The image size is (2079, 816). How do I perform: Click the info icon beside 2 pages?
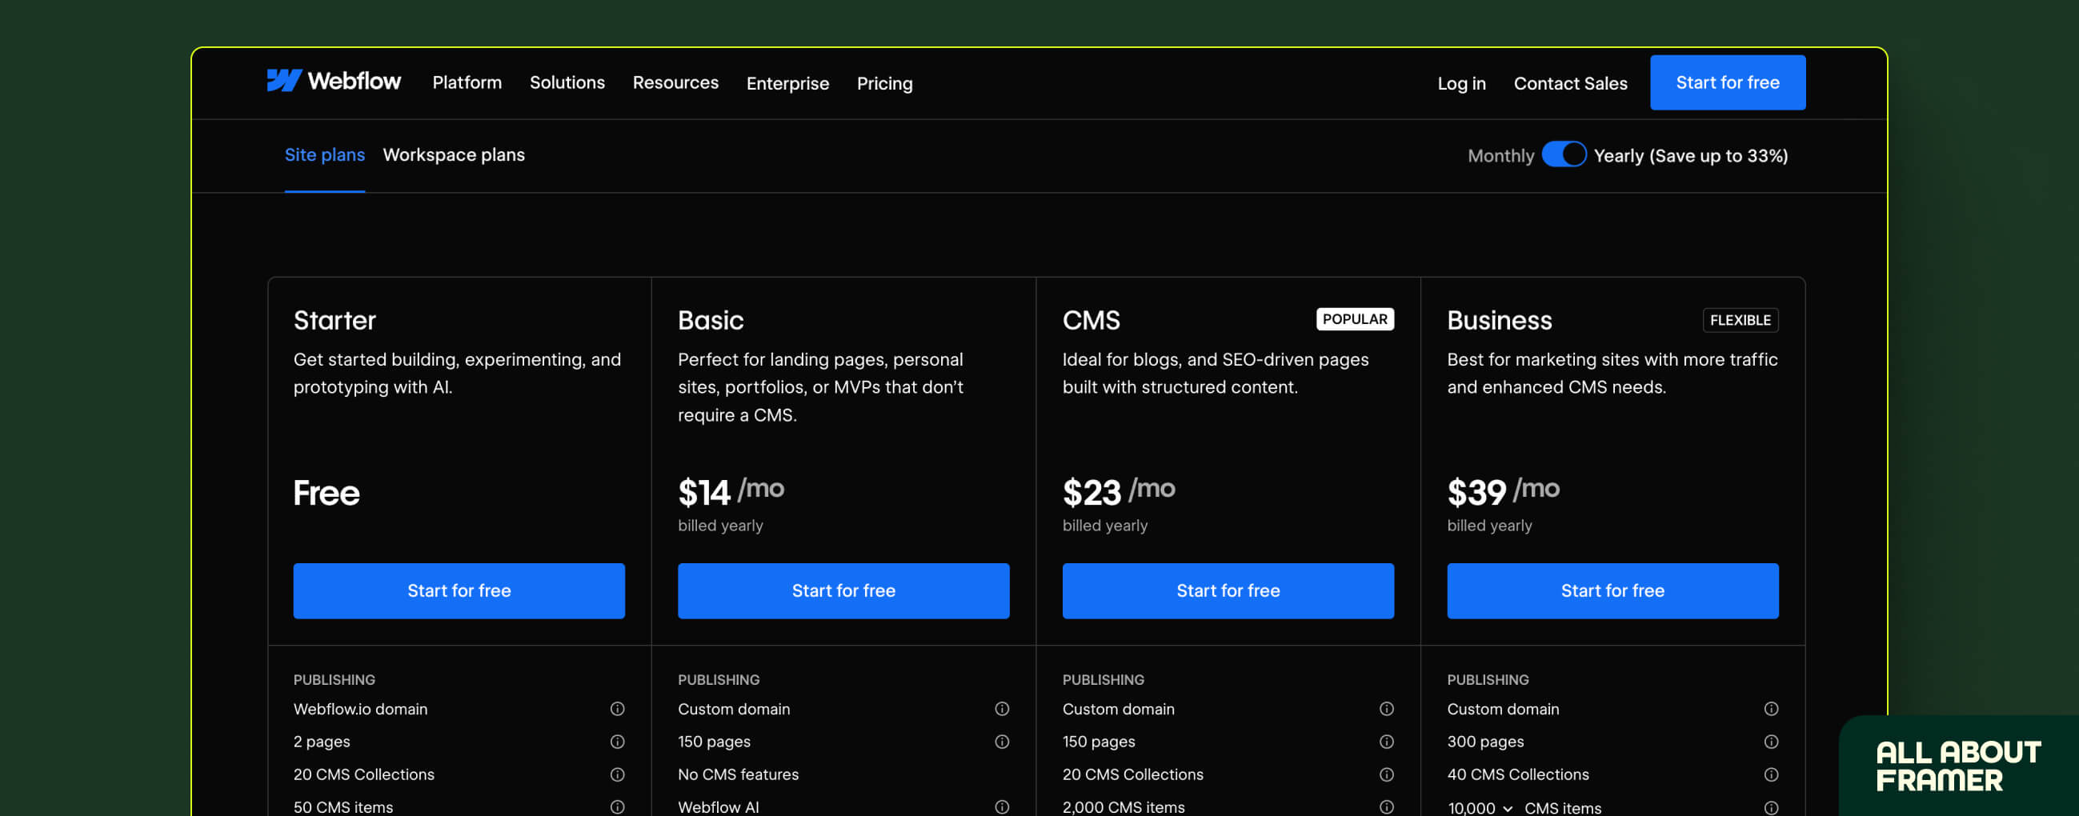(618, 742)
